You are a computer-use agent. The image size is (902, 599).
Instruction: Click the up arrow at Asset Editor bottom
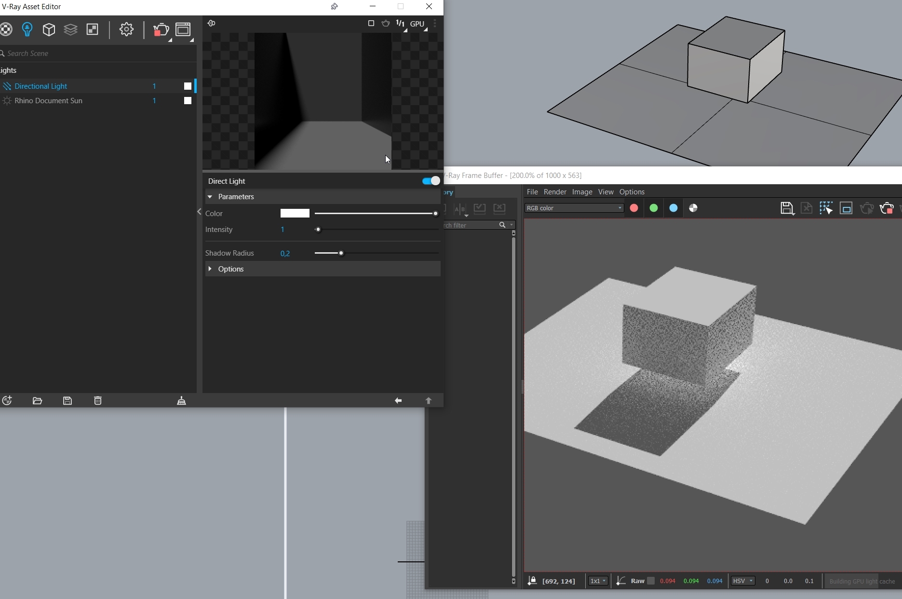click(x=428, y=401)
